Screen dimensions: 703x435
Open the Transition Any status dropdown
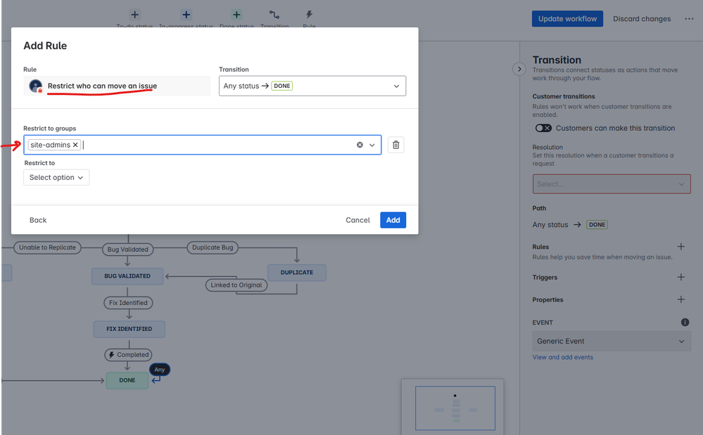point(312,86)
